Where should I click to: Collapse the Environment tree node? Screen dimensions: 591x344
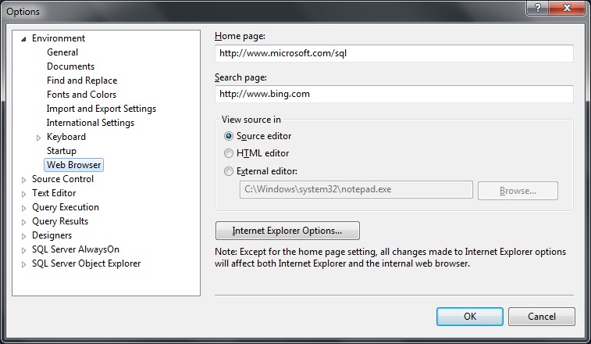23,38
